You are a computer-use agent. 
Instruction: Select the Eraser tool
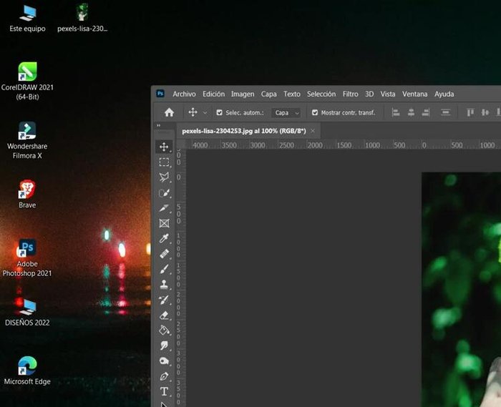tap(164, 315)
